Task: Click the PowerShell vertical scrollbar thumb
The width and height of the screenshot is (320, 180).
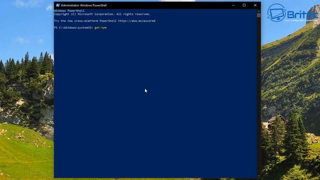Action: click(x=259, y=15)
